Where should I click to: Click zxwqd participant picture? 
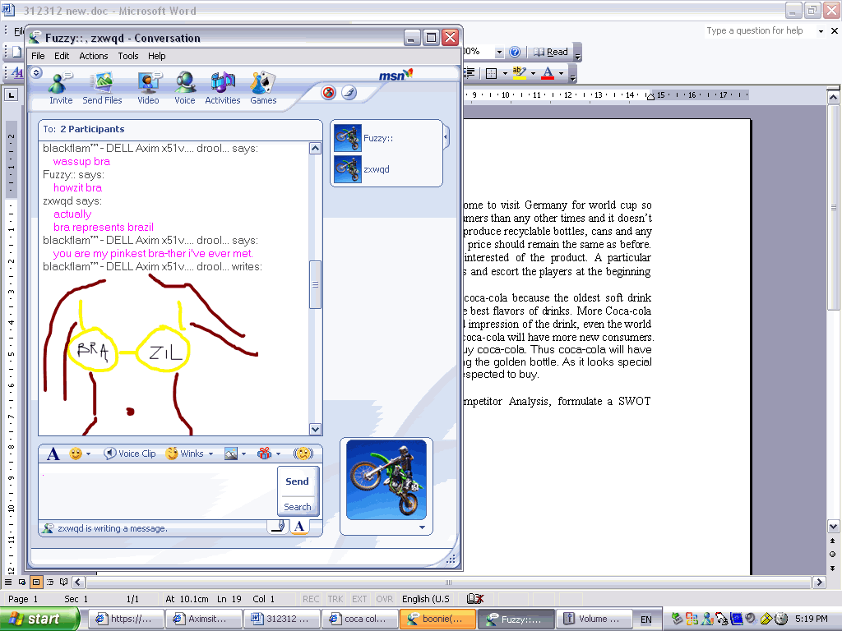[348, 169]
